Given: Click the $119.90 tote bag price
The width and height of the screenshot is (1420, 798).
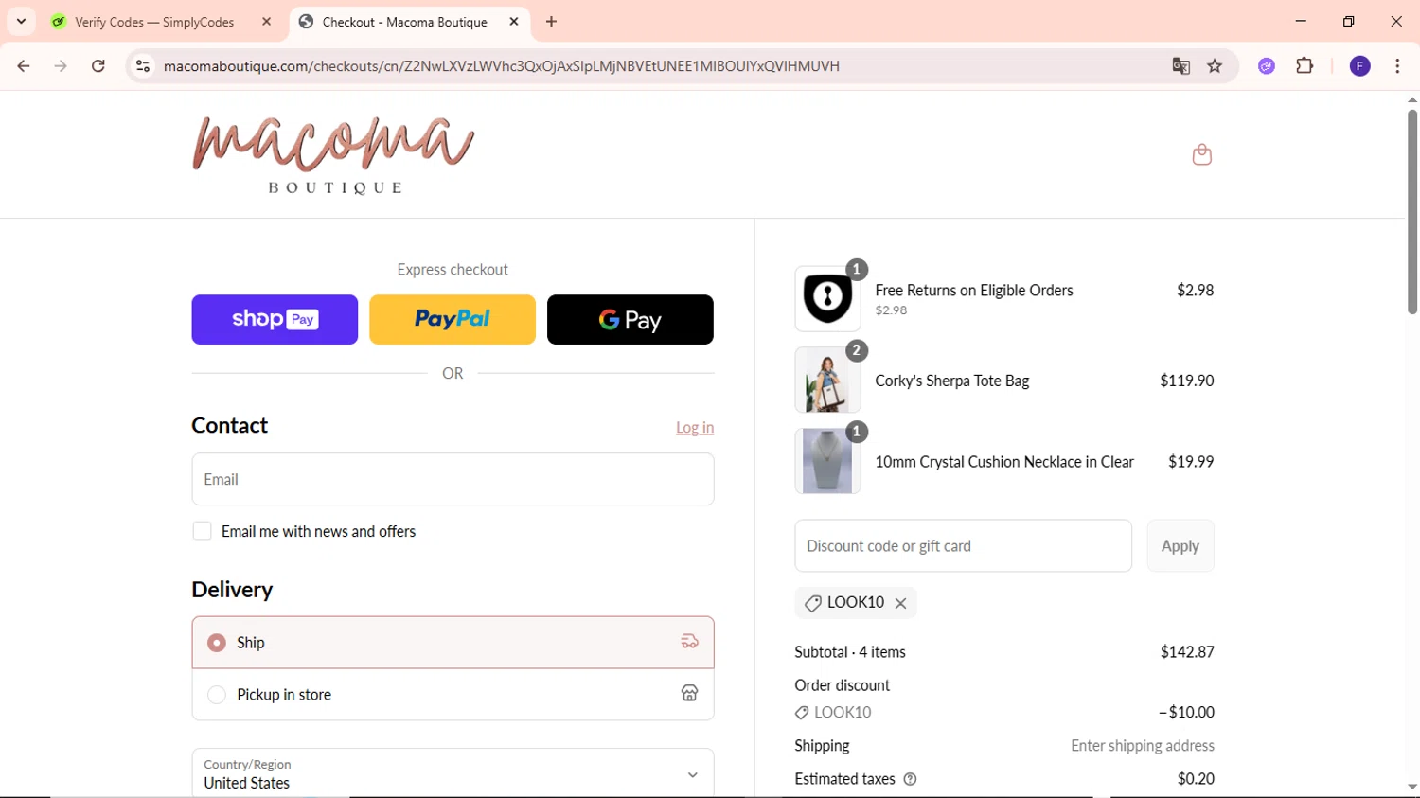Looking at the screenshot, I should tap(1186, 381).
